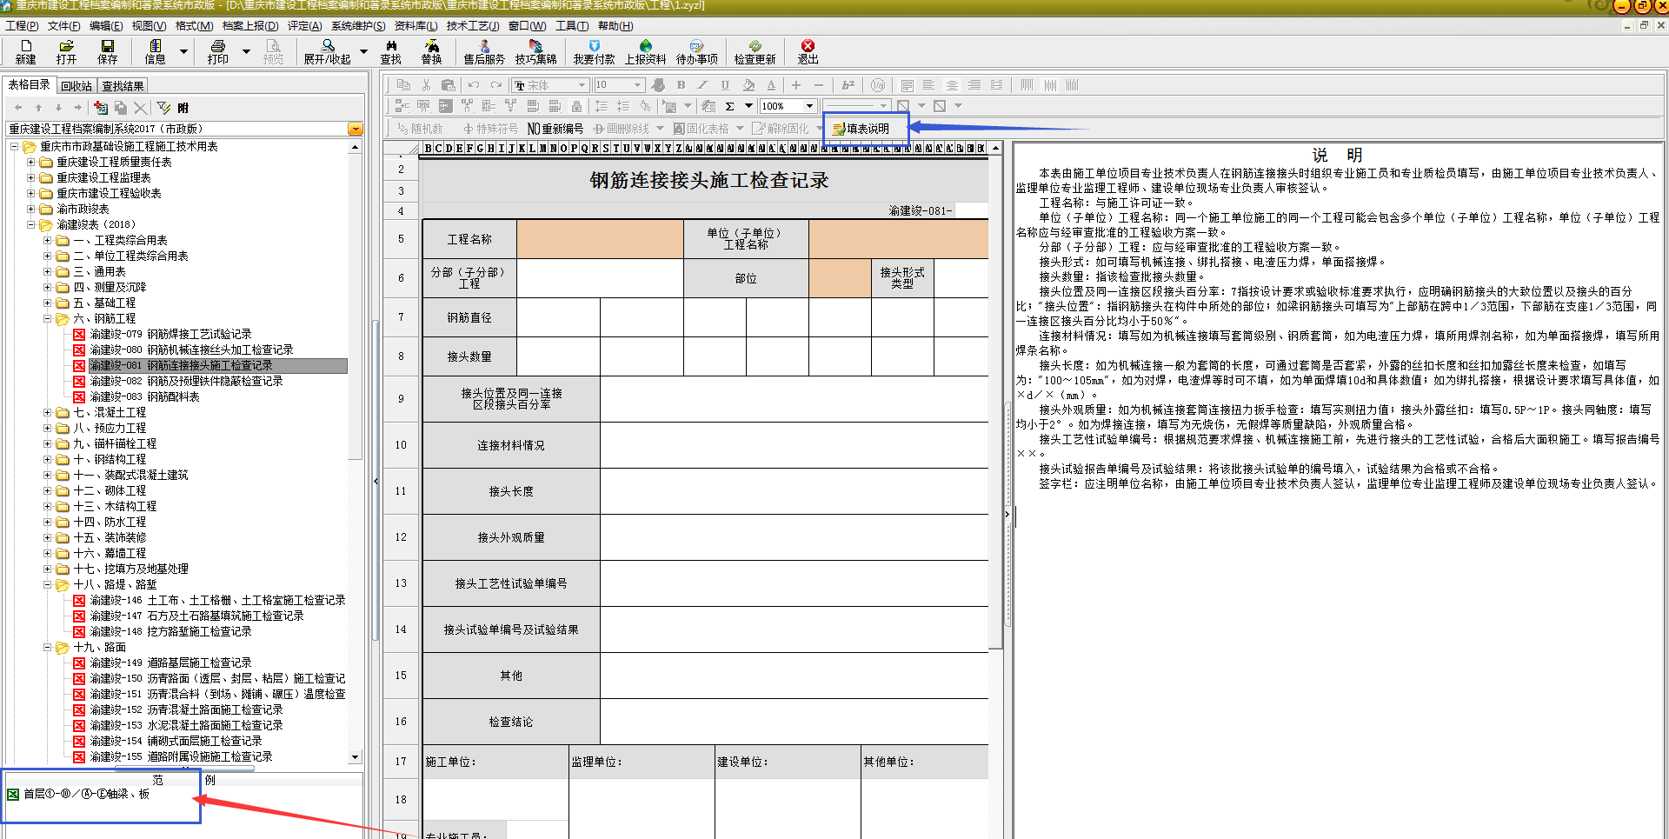The width and height of the screenshot is (1669, 839).
Task: Open the 打印 button dropdown arrow
Action: [x=246, y=52]
